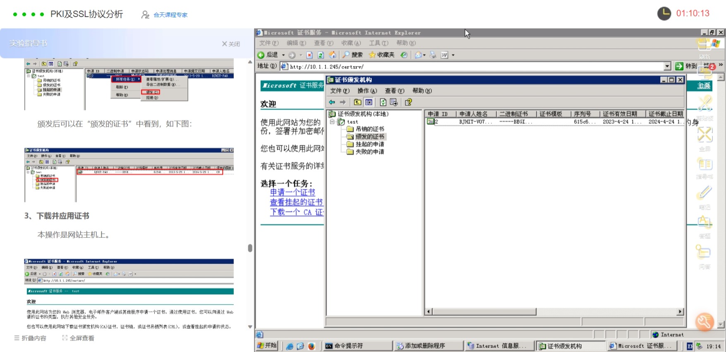Click the IE quick launch icon in taskbar
This screenshot has height=352, width=726.
click(290, 346)
